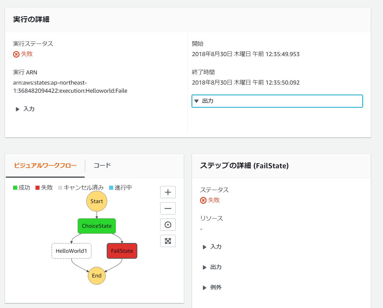Click the zoom in icon on the workflow
383x308 pixels.
click(x=168, y=192)
